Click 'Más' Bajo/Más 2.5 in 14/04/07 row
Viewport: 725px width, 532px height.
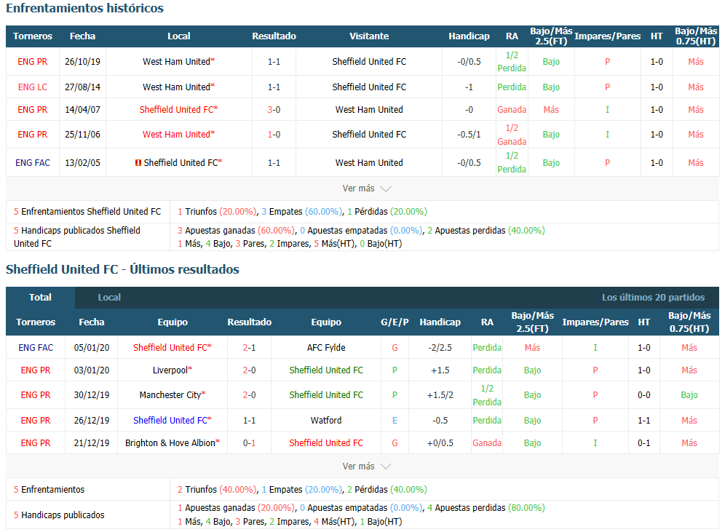[x=551, y=110]
